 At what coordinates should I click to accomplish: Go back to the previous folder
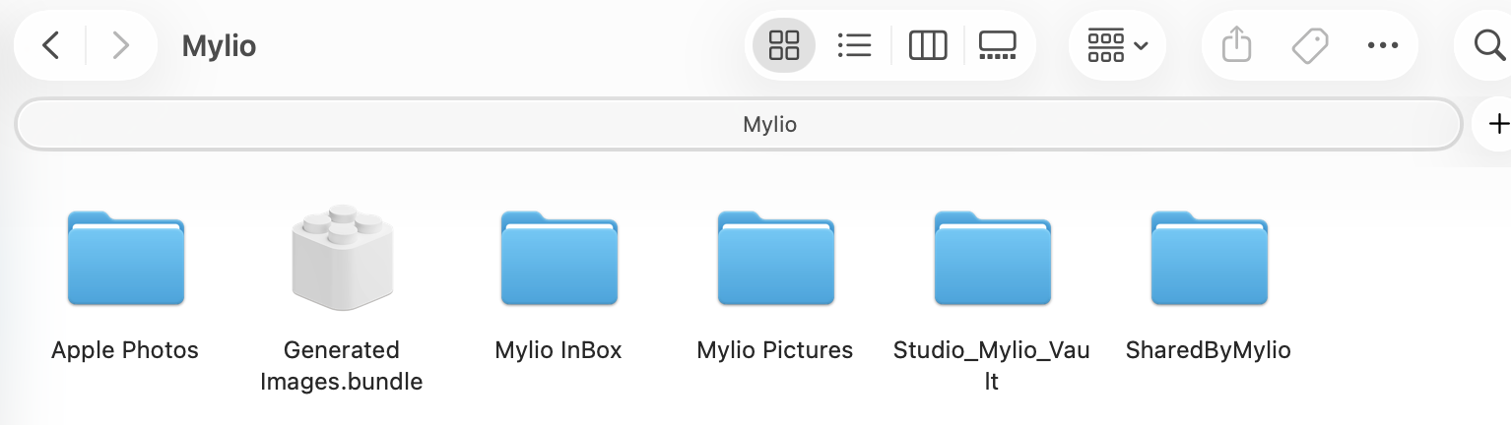[51, 45]
